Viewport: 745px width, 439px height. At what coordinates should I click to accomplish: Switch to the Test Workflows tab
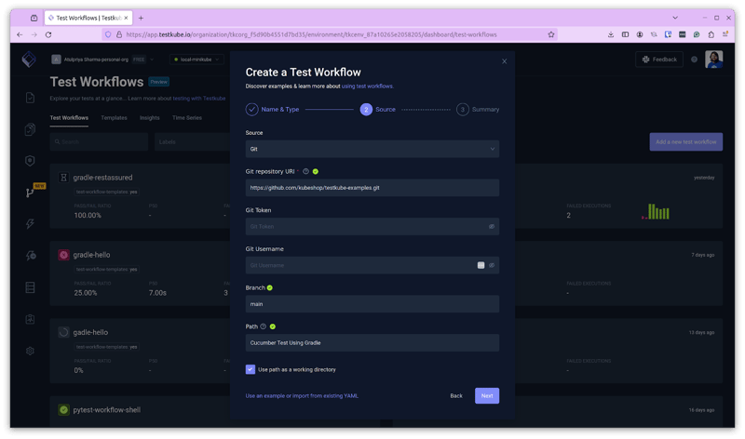69,118
